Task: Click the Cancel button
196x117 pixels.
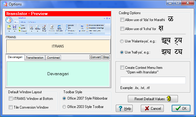Action: (152, 108)
